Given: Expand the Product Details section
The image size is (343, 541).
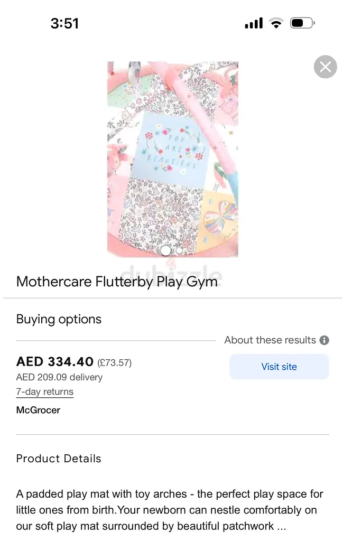Looking at the screenshot, I should [58, 459].
